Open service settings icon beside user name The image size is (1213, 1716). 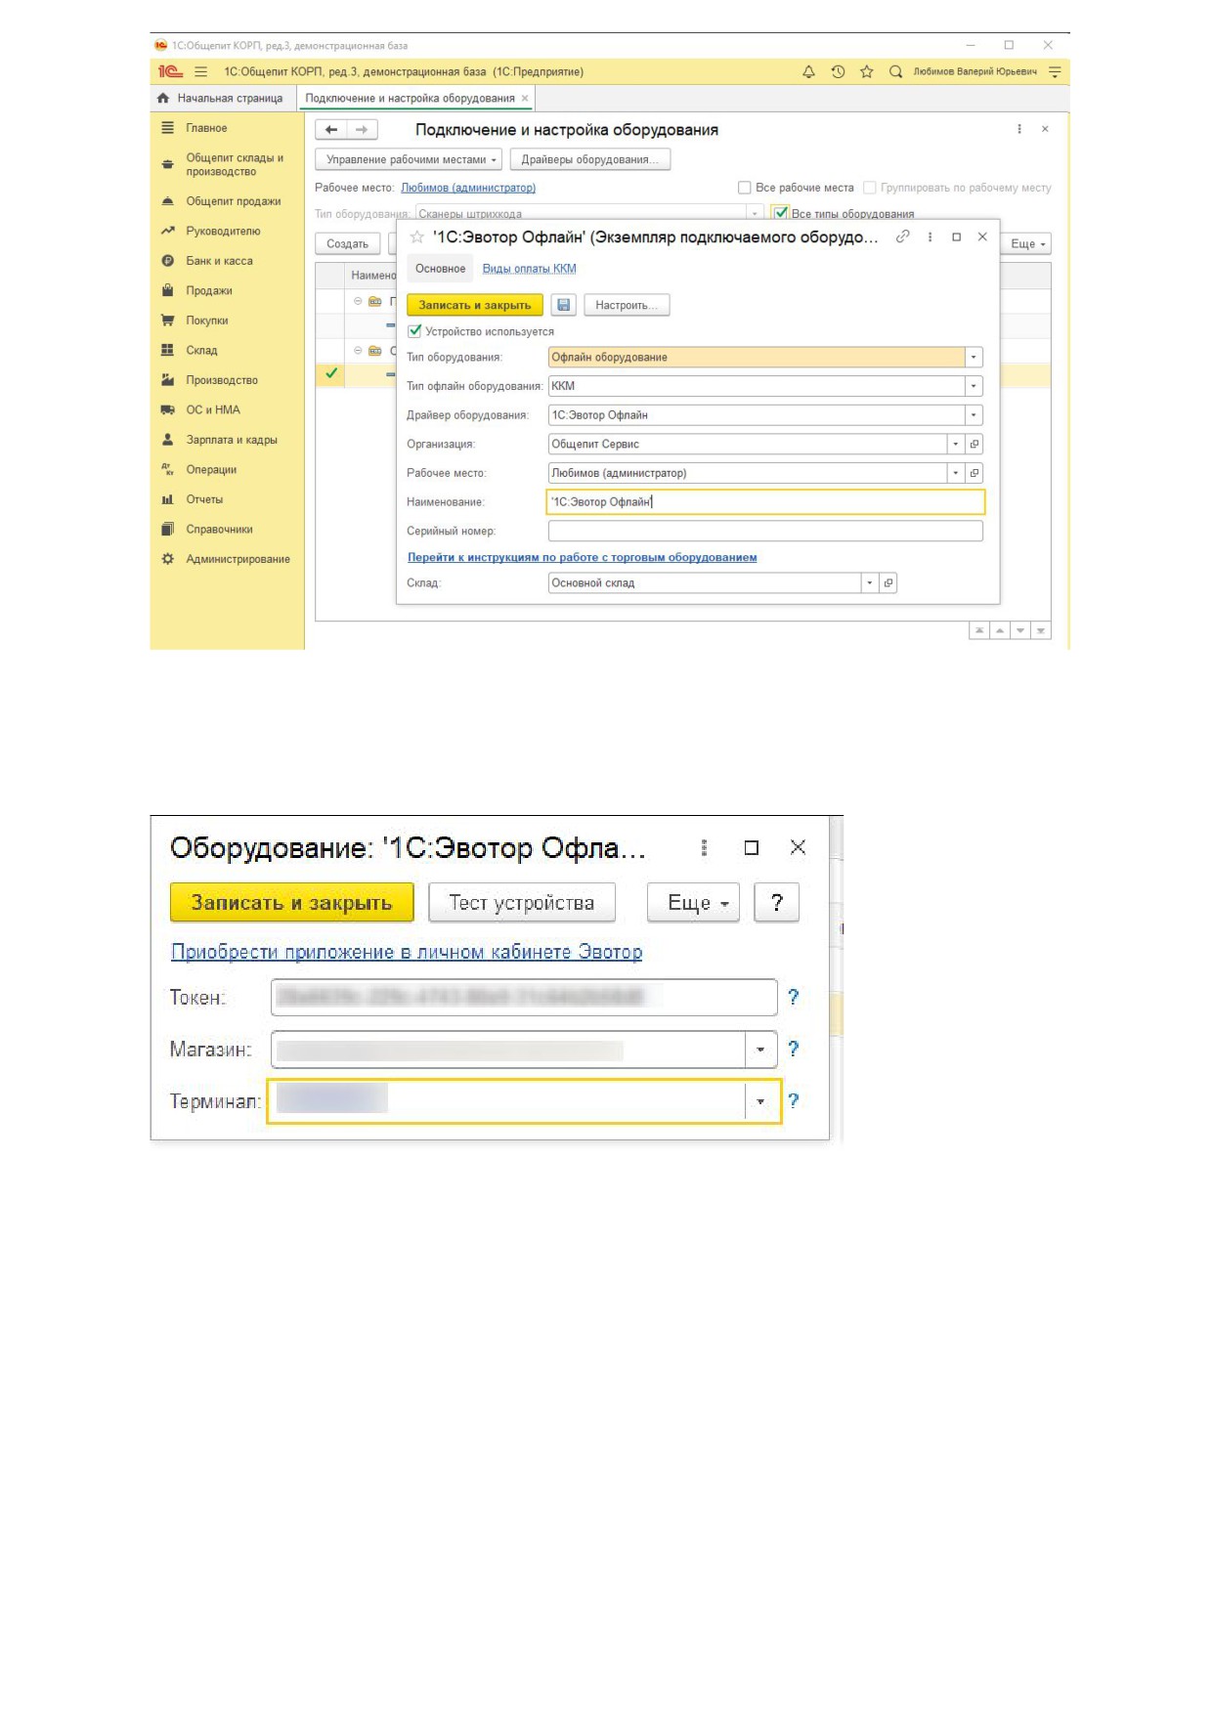[1055, 71]
